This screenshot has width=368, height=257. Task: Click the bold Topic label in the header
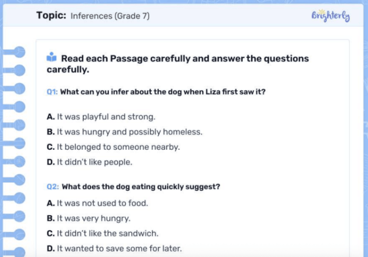tap(51, 16)
